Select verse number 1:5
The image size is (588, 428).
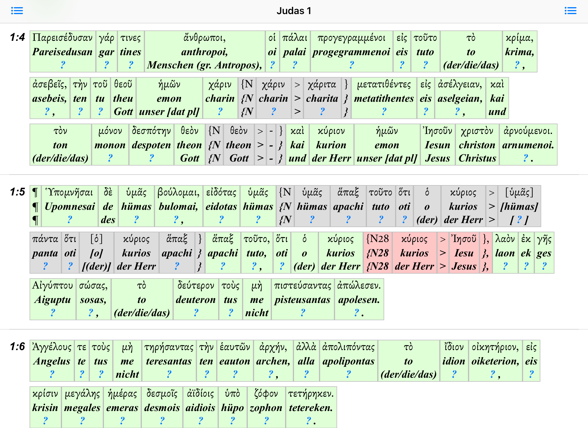17,192
